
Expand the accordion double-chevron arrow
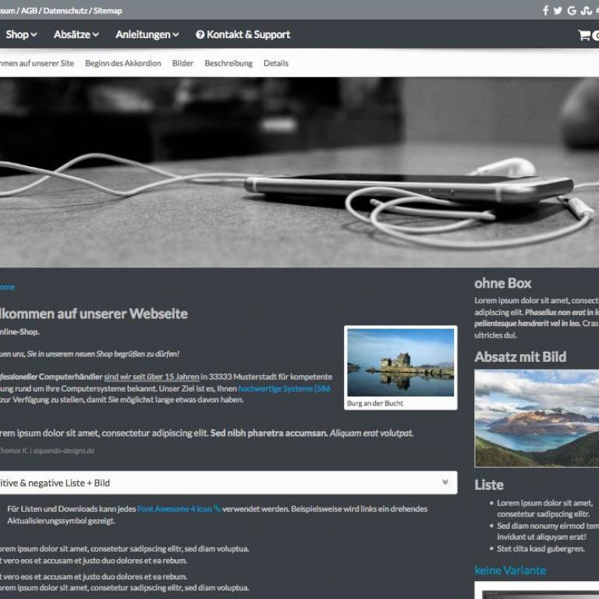point(445,482)
